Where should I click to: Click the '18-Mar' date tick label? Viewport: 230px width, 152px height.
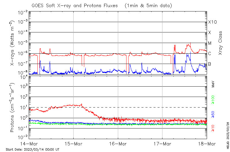(x=207, y=144)
